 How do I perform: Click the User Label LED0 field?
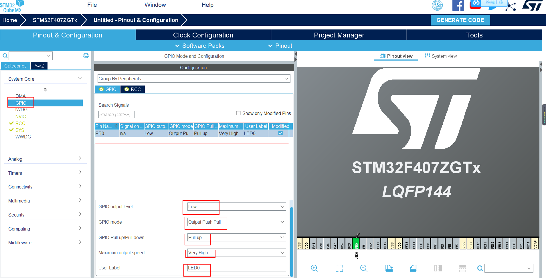pos(236,268)
